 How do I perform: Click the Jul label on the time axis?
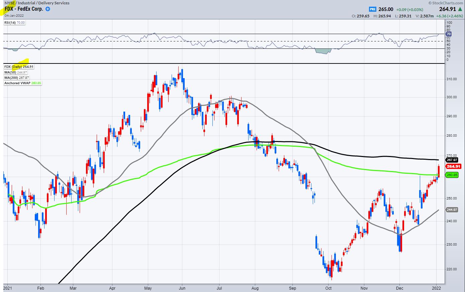[x=219, y=288]
